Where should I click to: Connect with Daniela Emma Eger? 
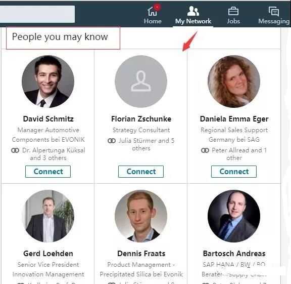234,172
